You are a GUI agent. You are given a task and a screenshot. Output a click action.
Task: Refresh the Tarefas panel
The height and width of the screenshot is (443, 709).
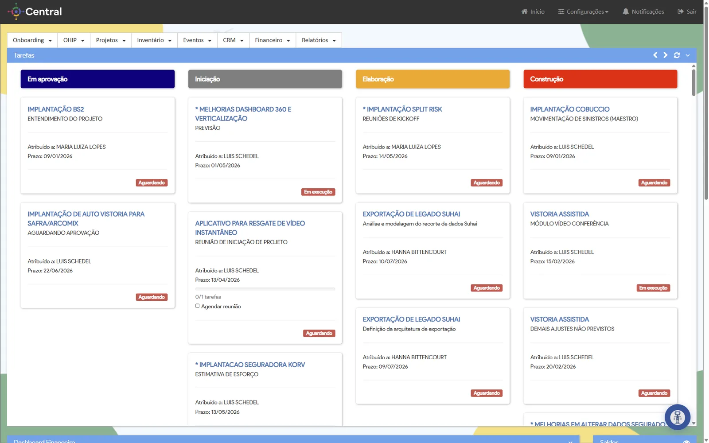(677, 55)
